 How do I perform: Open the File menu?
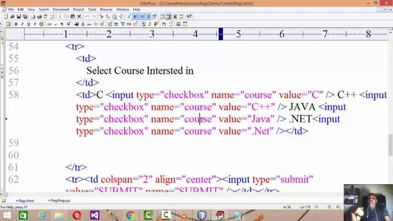tap(11, 10)
